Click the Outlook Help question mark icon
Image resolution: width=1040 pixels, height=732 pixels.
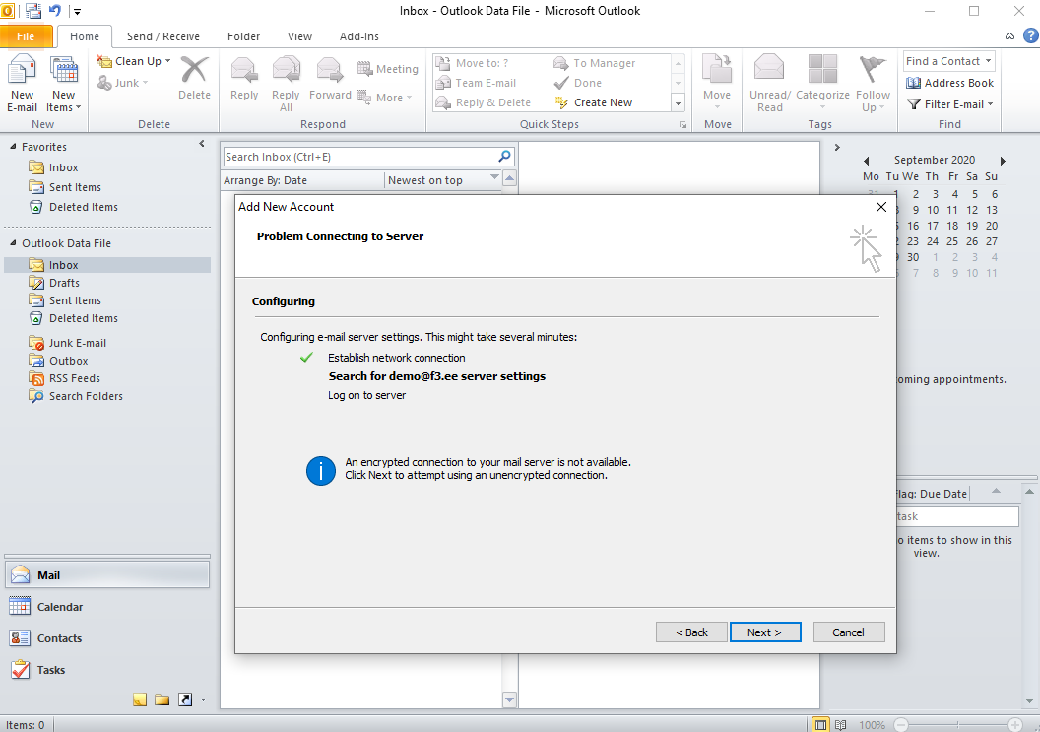point(1031,35)
